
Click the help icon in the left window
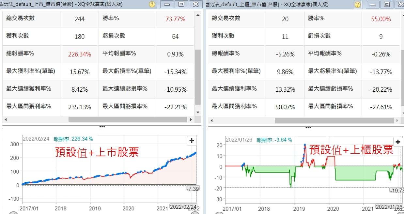(x=152, y=4)
